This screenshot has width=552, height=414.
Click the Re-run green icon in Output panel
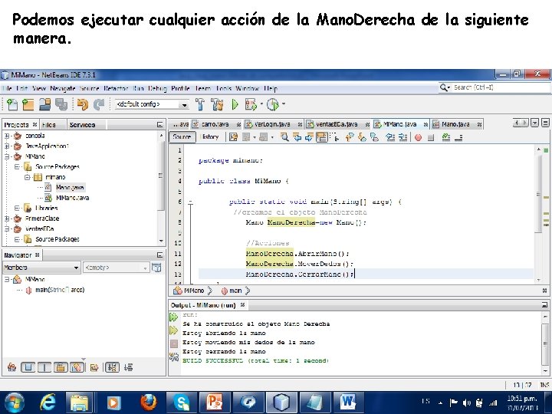point(173,317)
